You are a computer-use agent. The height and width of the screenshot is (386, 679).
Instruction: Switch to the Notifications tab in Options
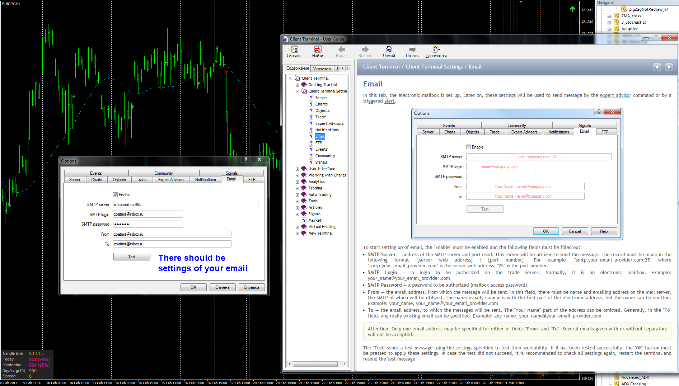click(205, 180)
